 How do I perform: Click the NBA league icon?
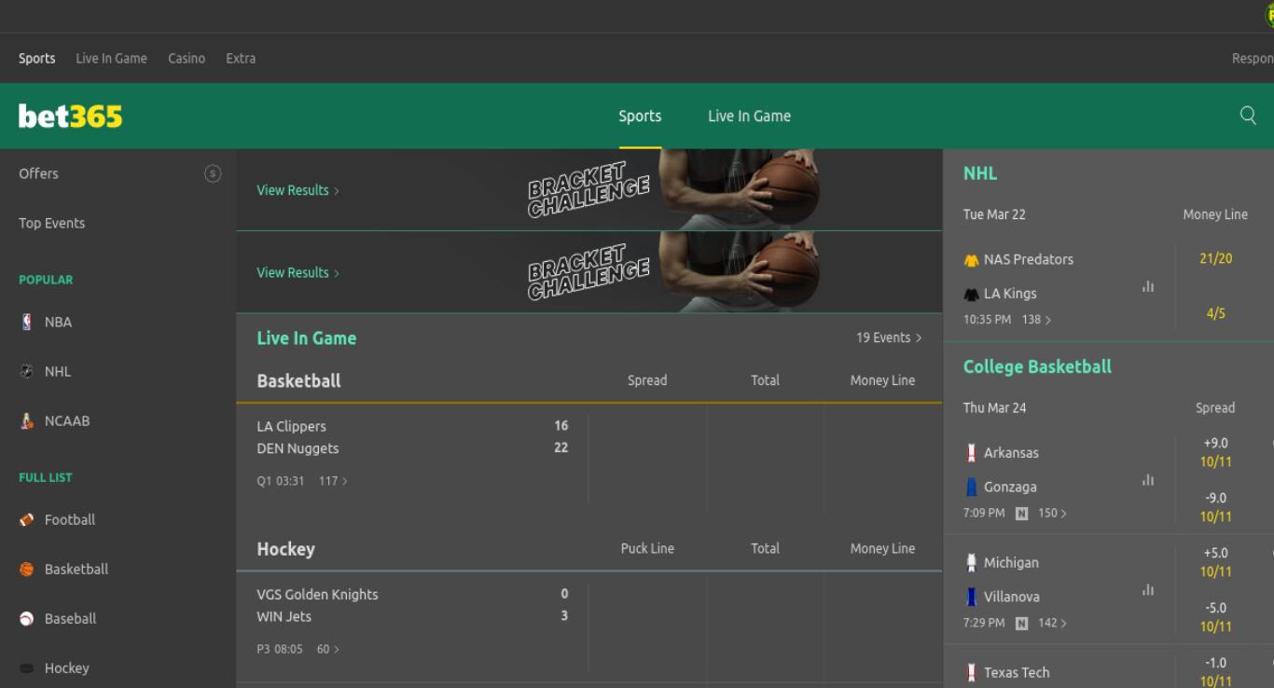tap(26, 322)
